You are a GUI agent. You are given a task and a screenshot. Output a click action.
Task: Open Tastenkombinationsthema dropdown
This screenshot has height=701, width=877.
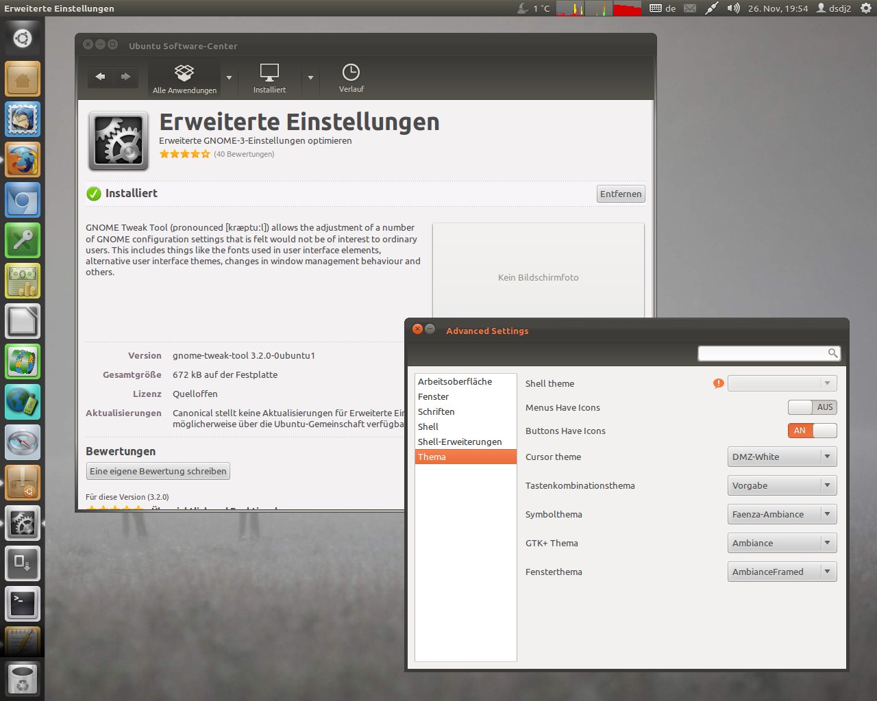coord(782,485)
